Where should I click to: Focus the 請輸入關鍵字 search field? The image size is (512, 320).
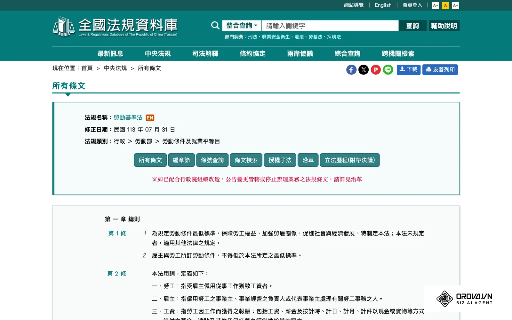pos(330,26)
